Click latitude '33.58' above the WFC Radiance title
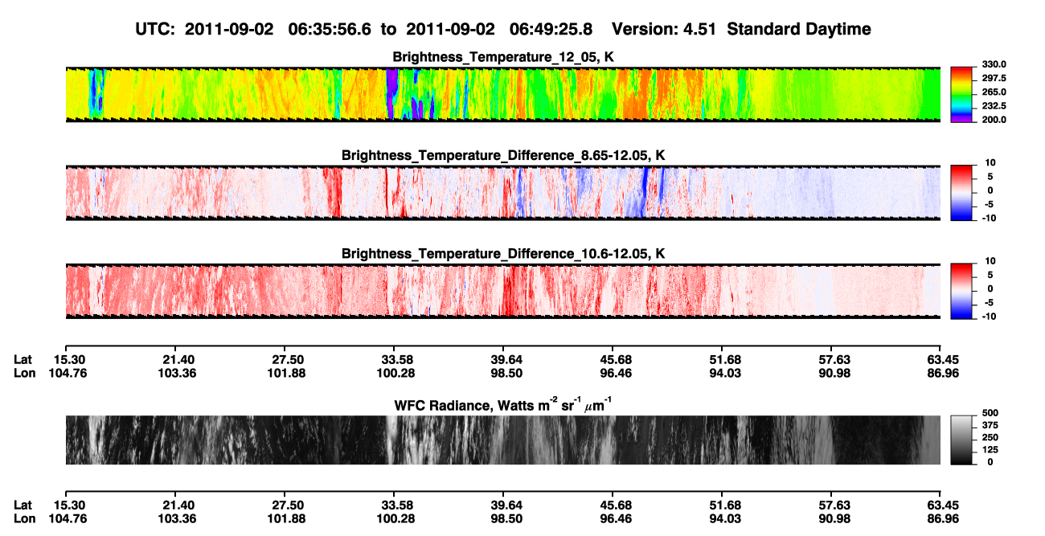 [397, 359]
